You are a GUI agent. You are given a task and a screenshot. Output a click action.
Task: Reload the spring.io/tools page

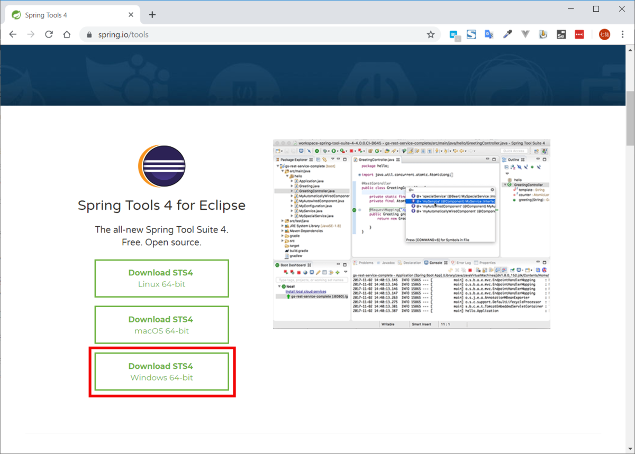click(49, 34)
